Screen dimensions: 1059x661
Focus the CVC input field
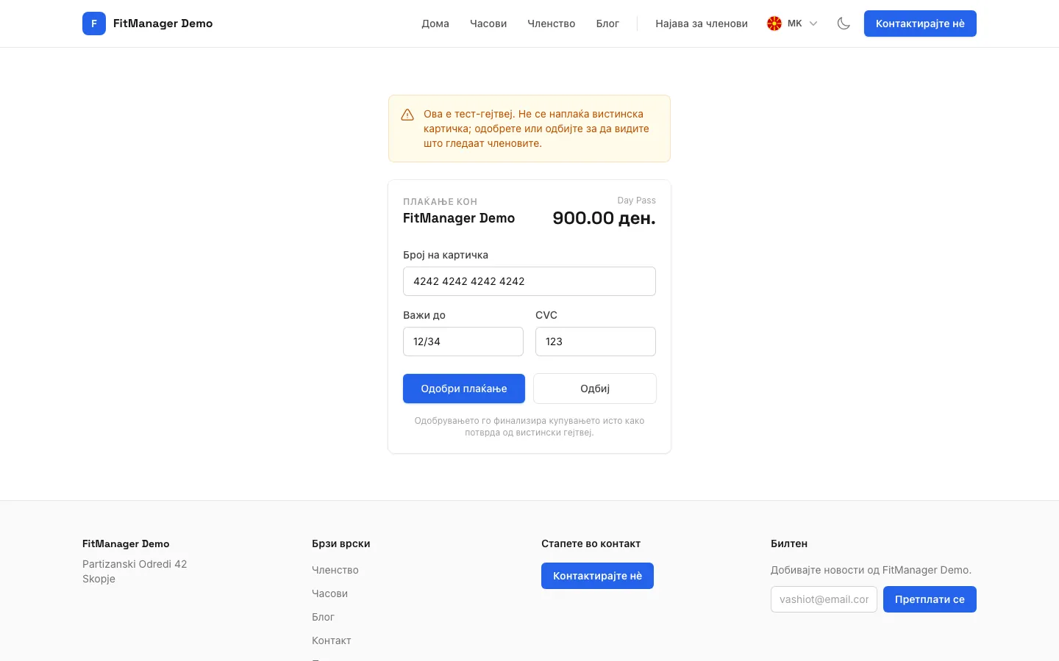click(596, 342)
